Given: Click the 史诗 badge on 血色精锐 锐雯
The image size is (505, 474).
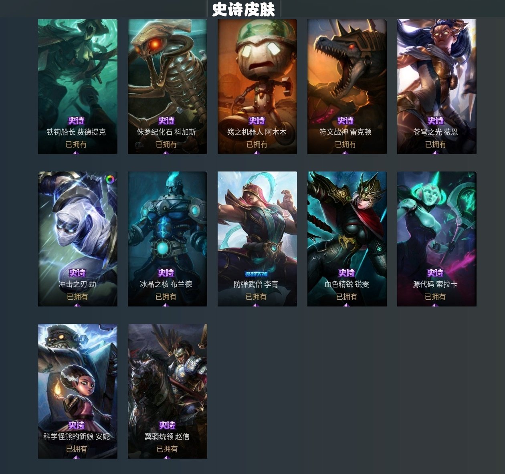Looking at the screenshot, I should (347, 273).
